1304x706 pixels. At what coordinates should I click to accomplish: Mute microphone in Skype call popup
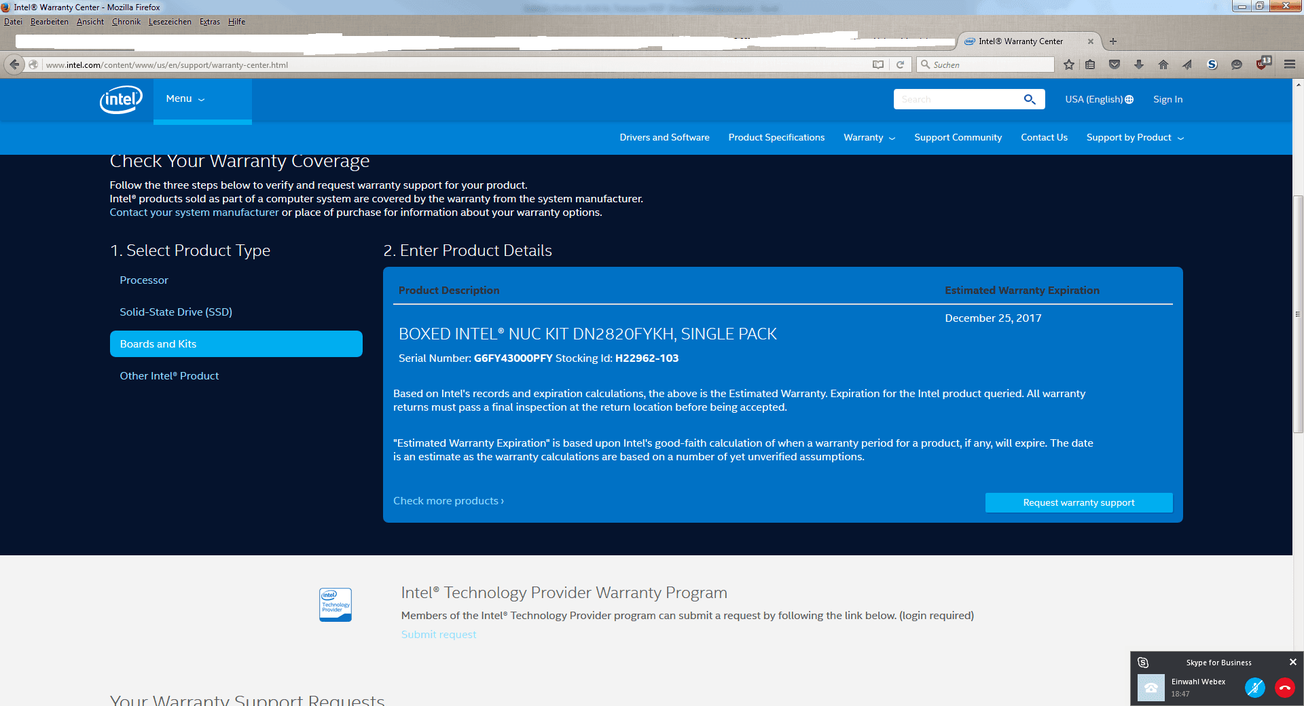[1255, 688]
